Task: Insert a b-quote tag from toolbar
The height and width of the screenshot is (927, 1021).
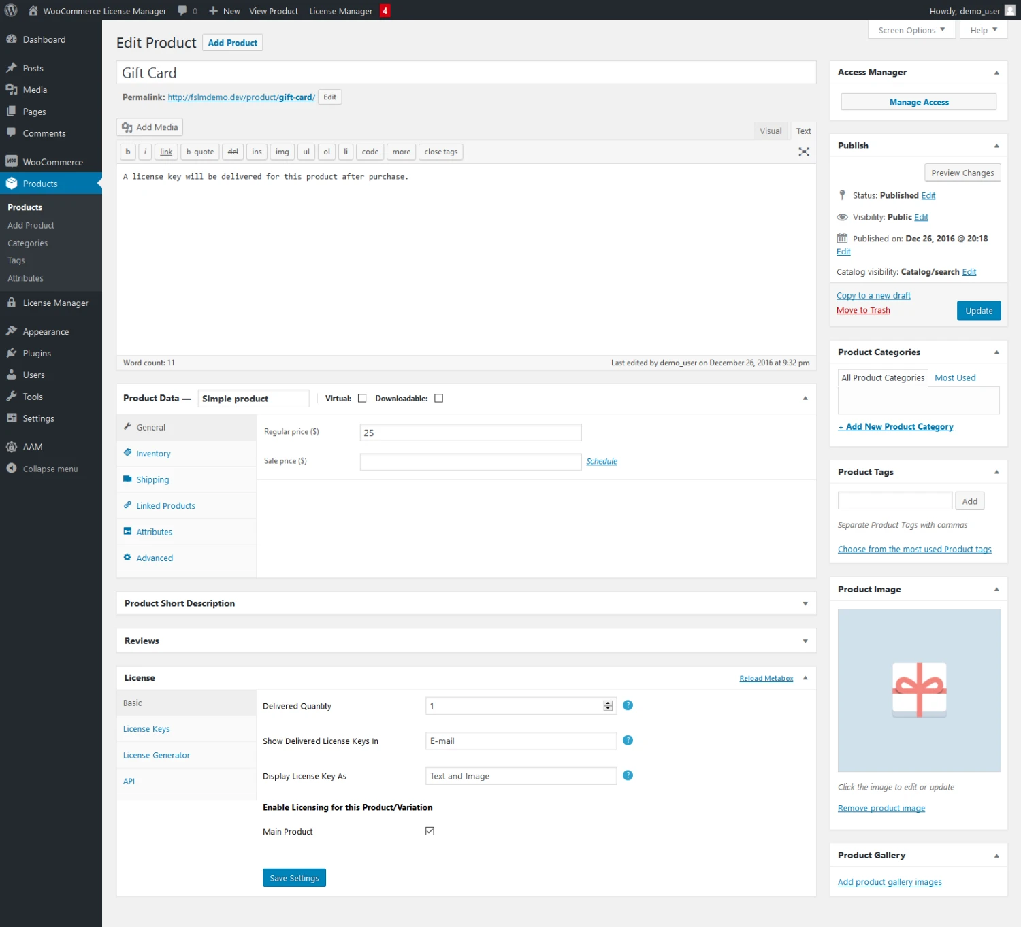Action: 200,152
